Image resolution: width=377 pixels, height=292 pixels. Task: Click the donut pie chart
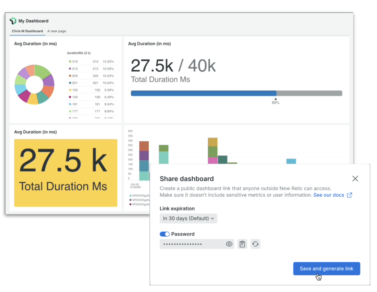(34, 84)
